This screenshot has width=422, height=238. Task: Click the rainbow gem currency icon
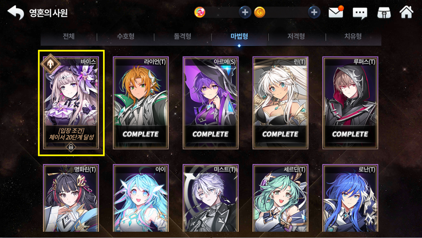[200, 12]
